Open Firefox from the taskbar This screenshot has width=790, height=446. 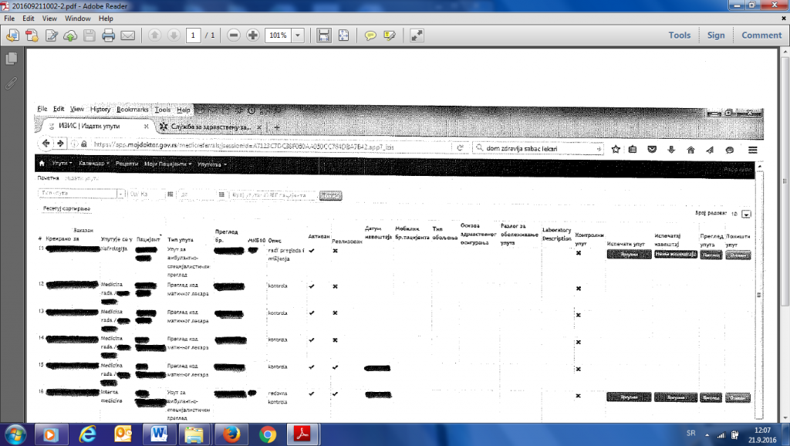click(x=229, y=434)
